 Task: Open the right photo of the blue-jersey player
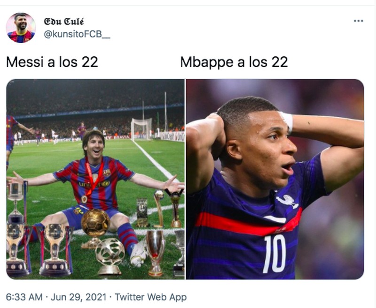click(275, 179)
